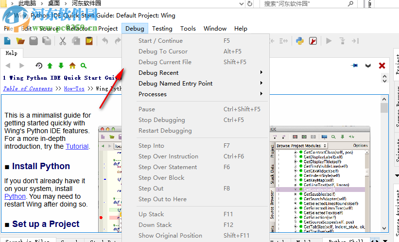Click the Open File folder icon
The height and width of the screenshot is (242, 399).
tap(20, 41)
